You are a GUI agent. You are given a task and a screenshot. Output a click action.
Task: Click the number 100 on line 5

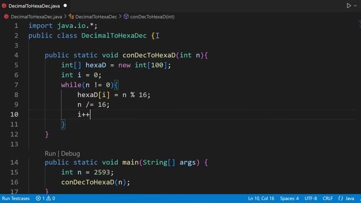[157, 65]
